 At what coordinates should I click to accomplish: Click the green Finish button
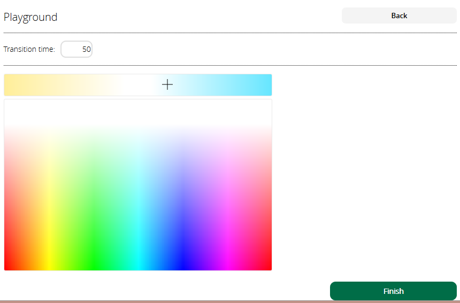393,291
